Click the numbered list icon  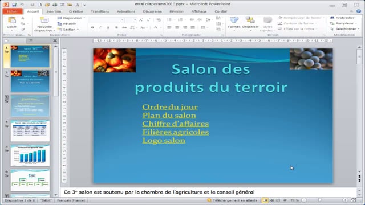click(180, 20)
